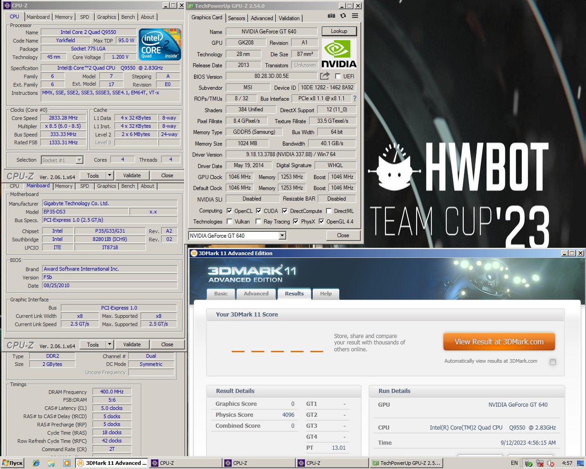Toggle the PhysX checkbox

coord(296,222)
